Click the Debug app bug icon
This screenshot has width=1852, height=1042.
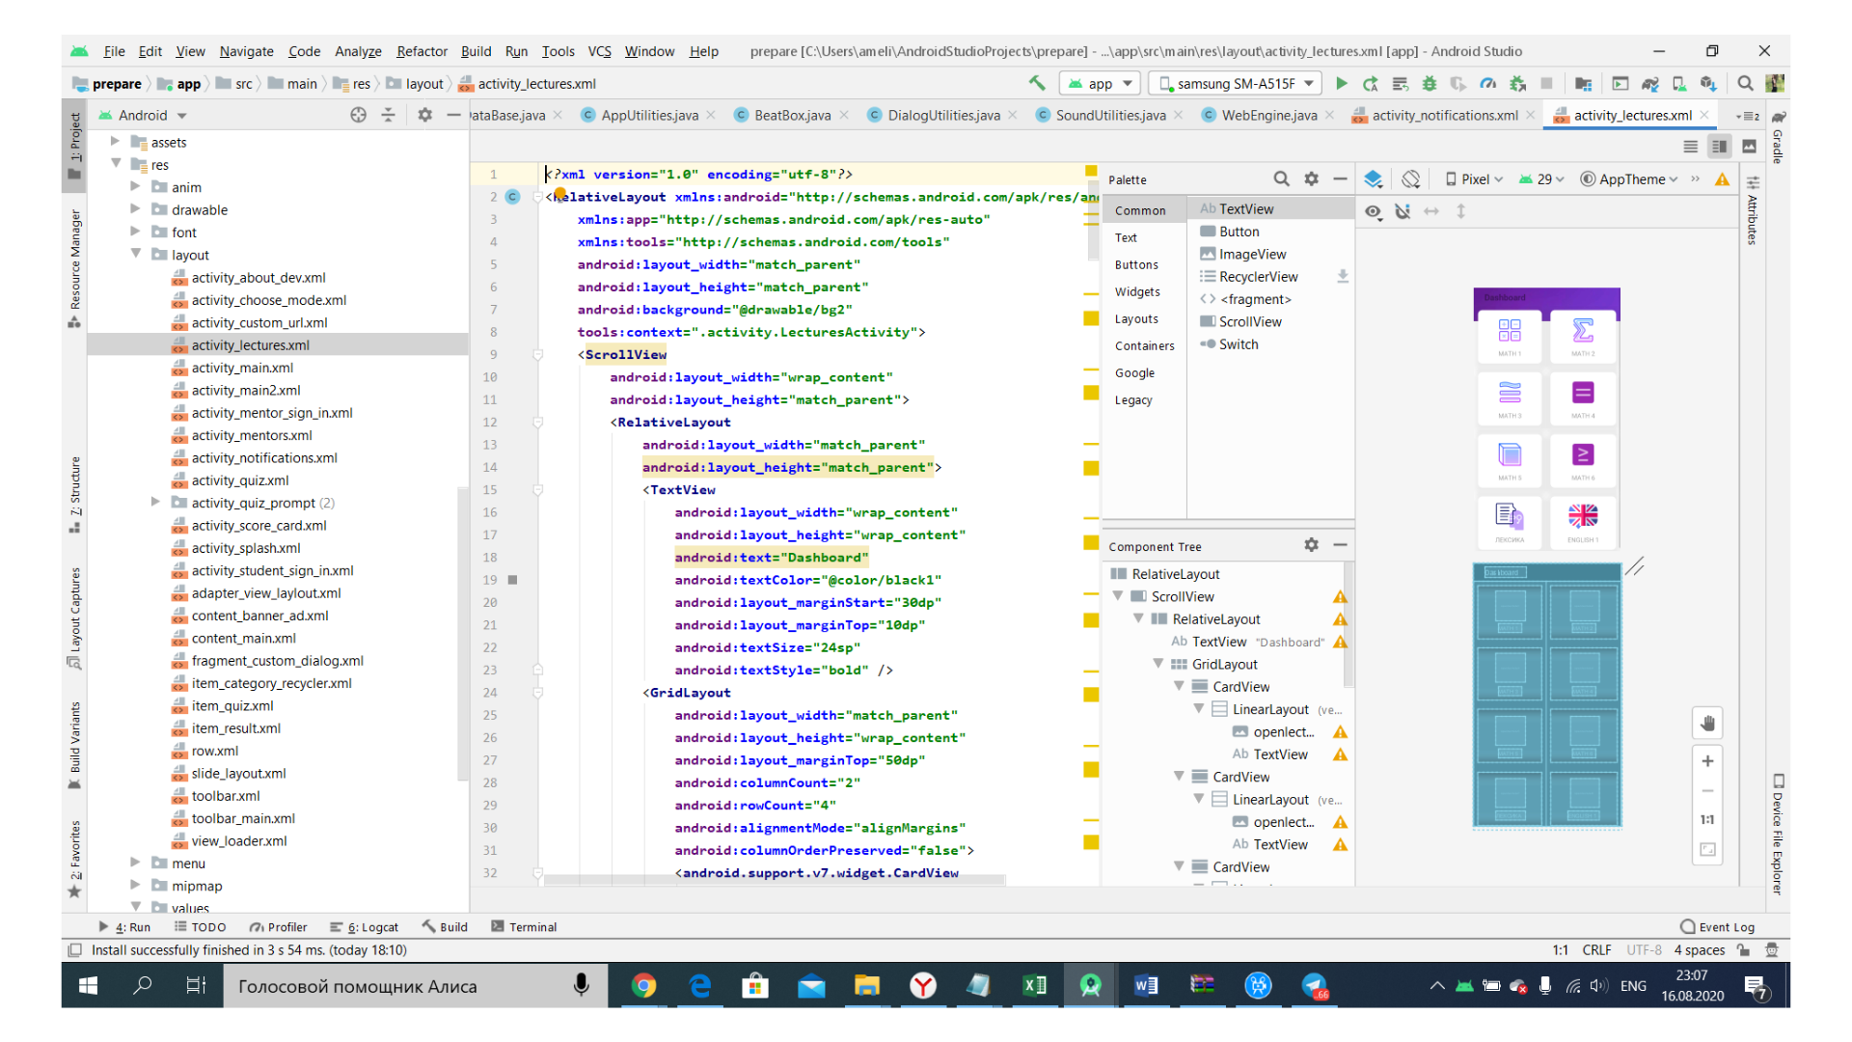click(x=1430, y=84)
